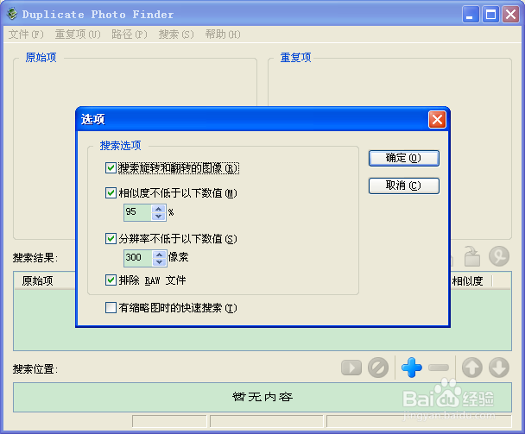Open the 重复项(U) menu

point(78,35)
